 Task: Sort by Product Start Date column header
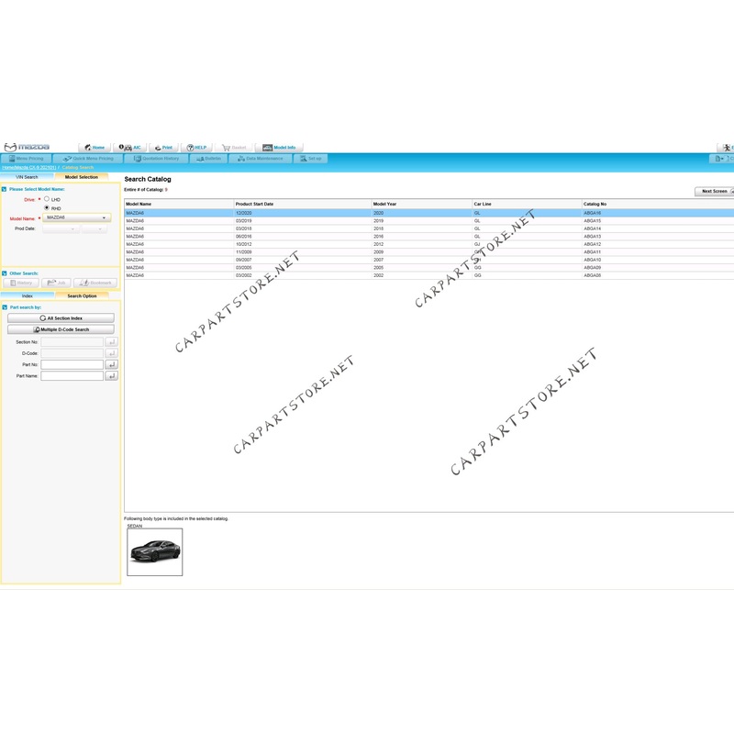(x=303, y=204)
